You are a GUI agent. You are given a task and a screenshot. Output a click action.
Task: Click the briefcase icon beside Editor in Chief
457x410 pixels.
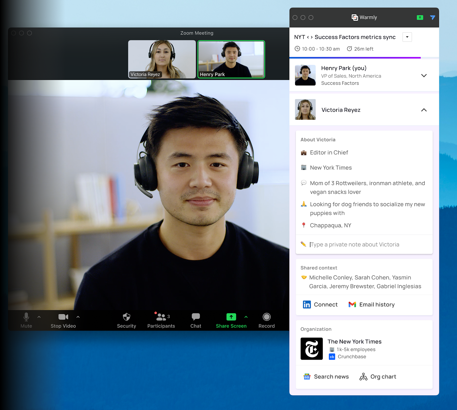[x=304, y=153]
